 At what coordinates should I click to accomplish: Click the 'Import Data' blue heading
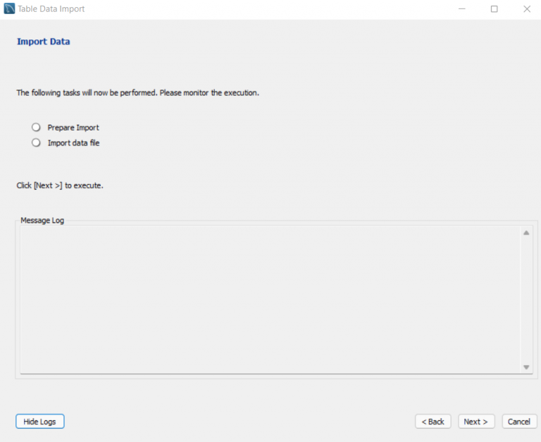coord(44,42)
